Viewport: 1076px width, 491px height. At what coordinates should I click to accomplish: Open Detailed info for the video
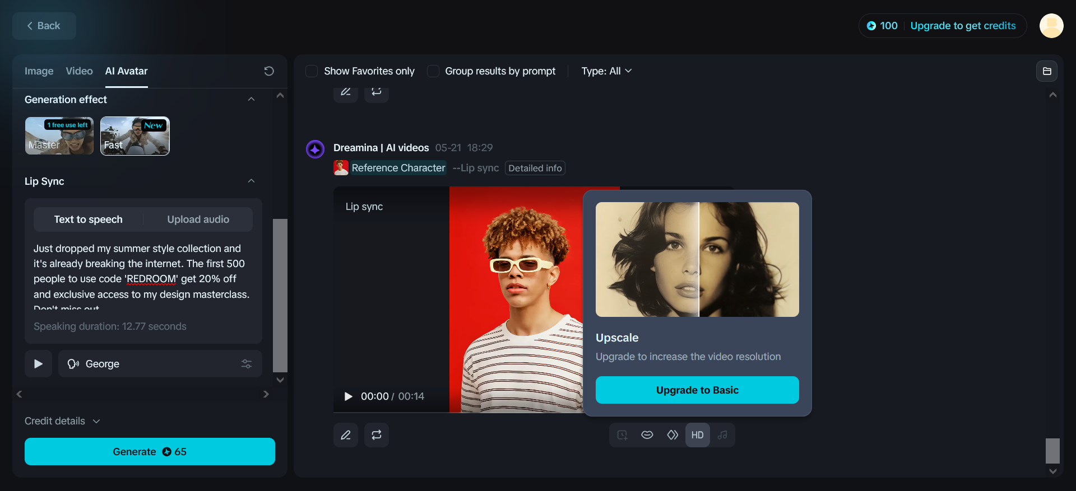535,168
